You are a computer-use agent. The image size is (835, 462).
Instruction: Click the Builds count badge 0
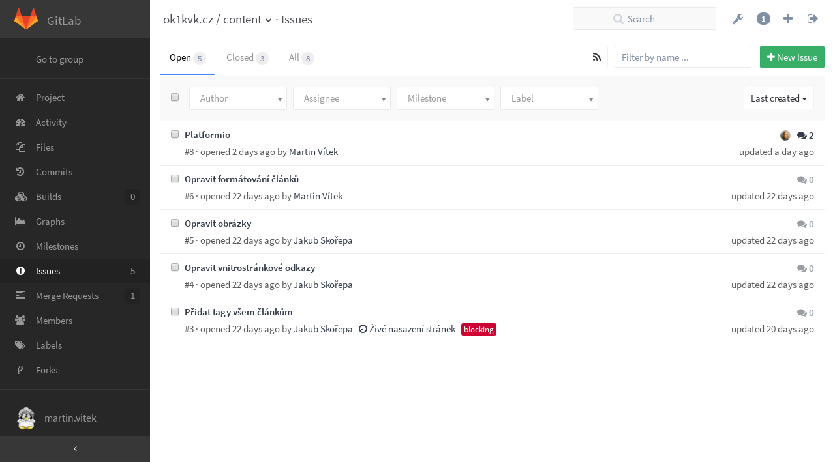(132, 197)
